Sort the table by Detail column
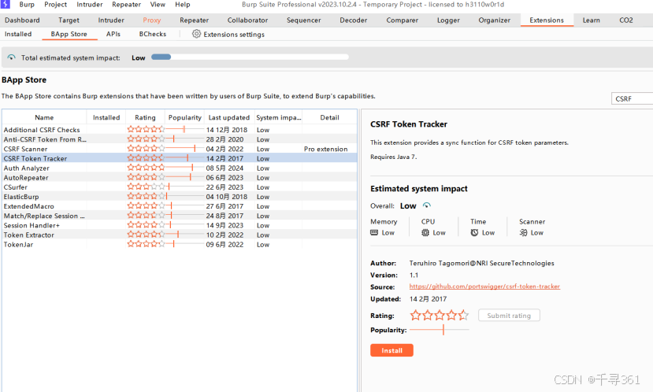This screenshot has height=392, width=653. click(329, 117)
